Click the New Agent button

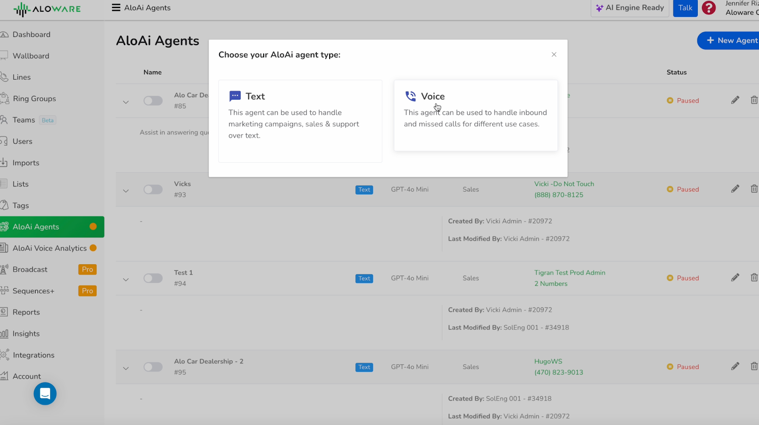[728, 41]
